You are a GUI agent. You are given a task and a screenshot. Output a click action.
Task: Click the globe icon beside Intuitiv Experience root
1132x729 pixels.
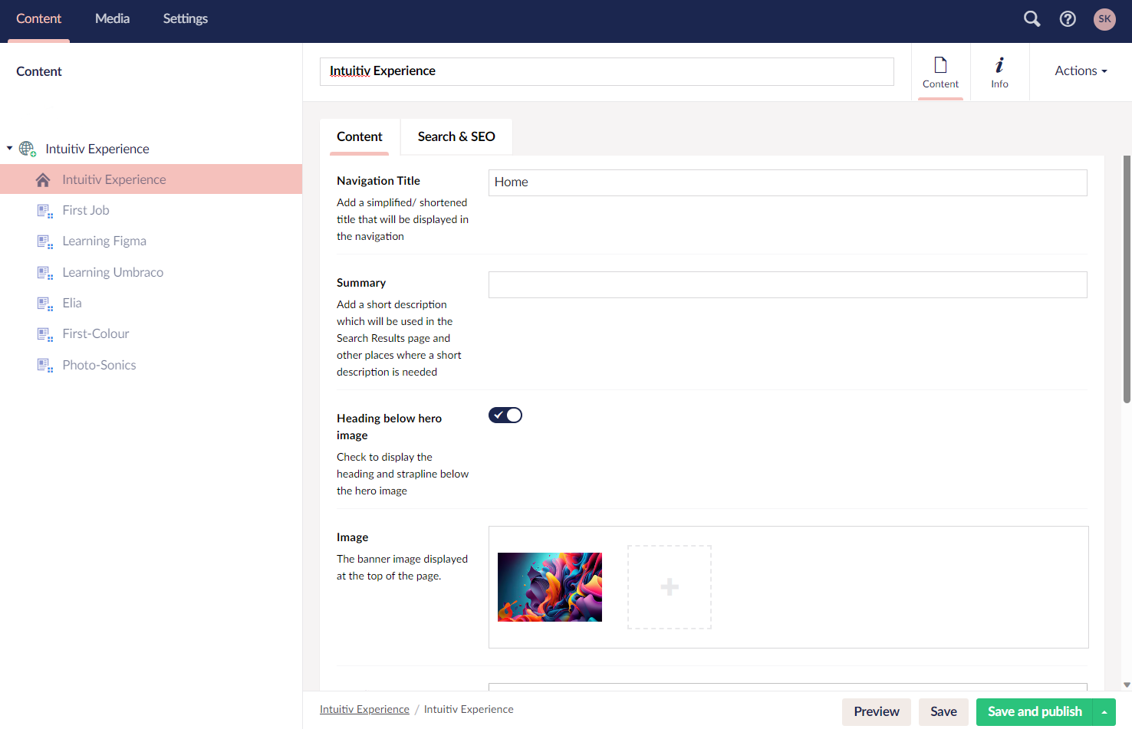coord(27,148)
